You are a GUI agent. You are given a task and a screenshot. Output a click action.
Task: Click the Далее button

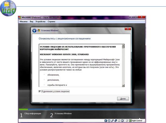click(123, 99)
